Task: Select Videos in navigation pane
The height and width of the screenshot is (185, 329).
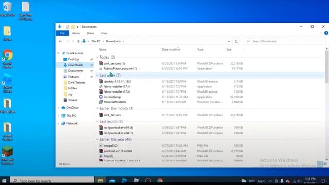Action: (x=72, y=100)
